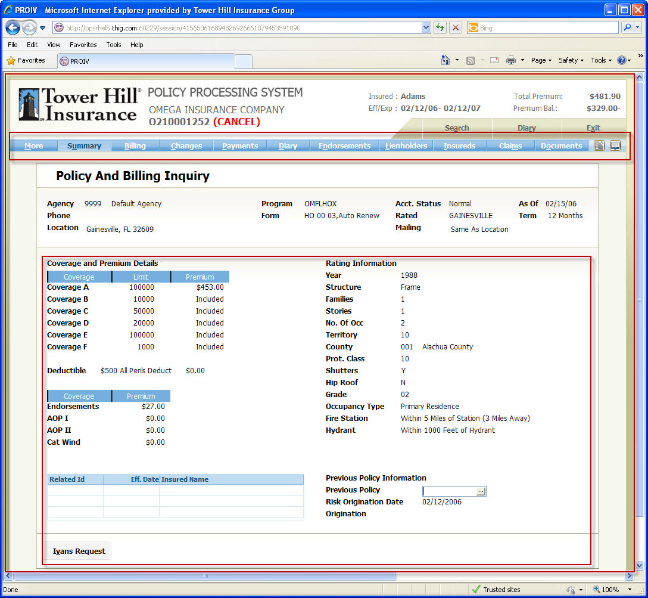
Task: Expand the address bar URL dropdown
Action: [426, 27]
